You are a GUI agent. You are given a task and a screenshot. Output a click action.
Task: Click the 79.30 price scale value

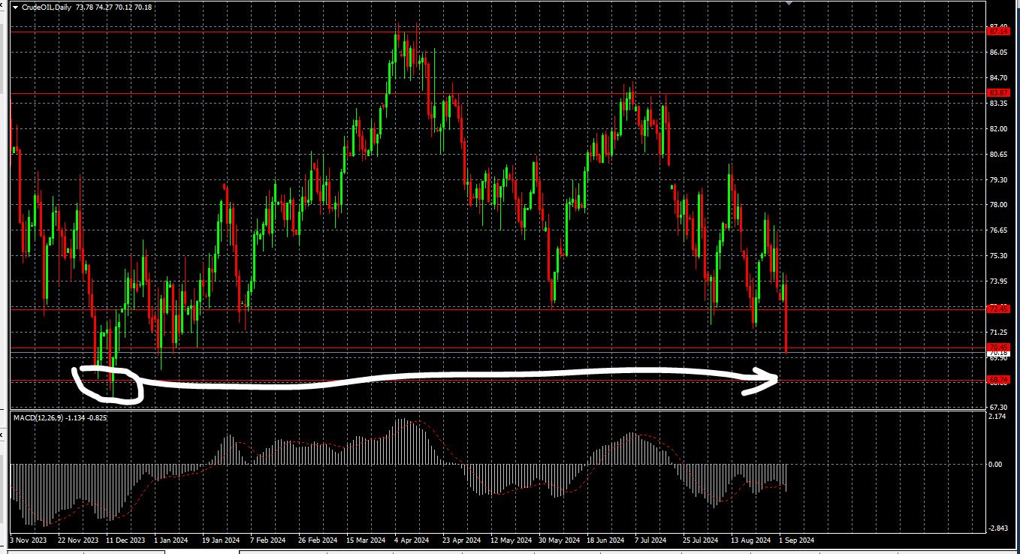(x=999, y=180)
